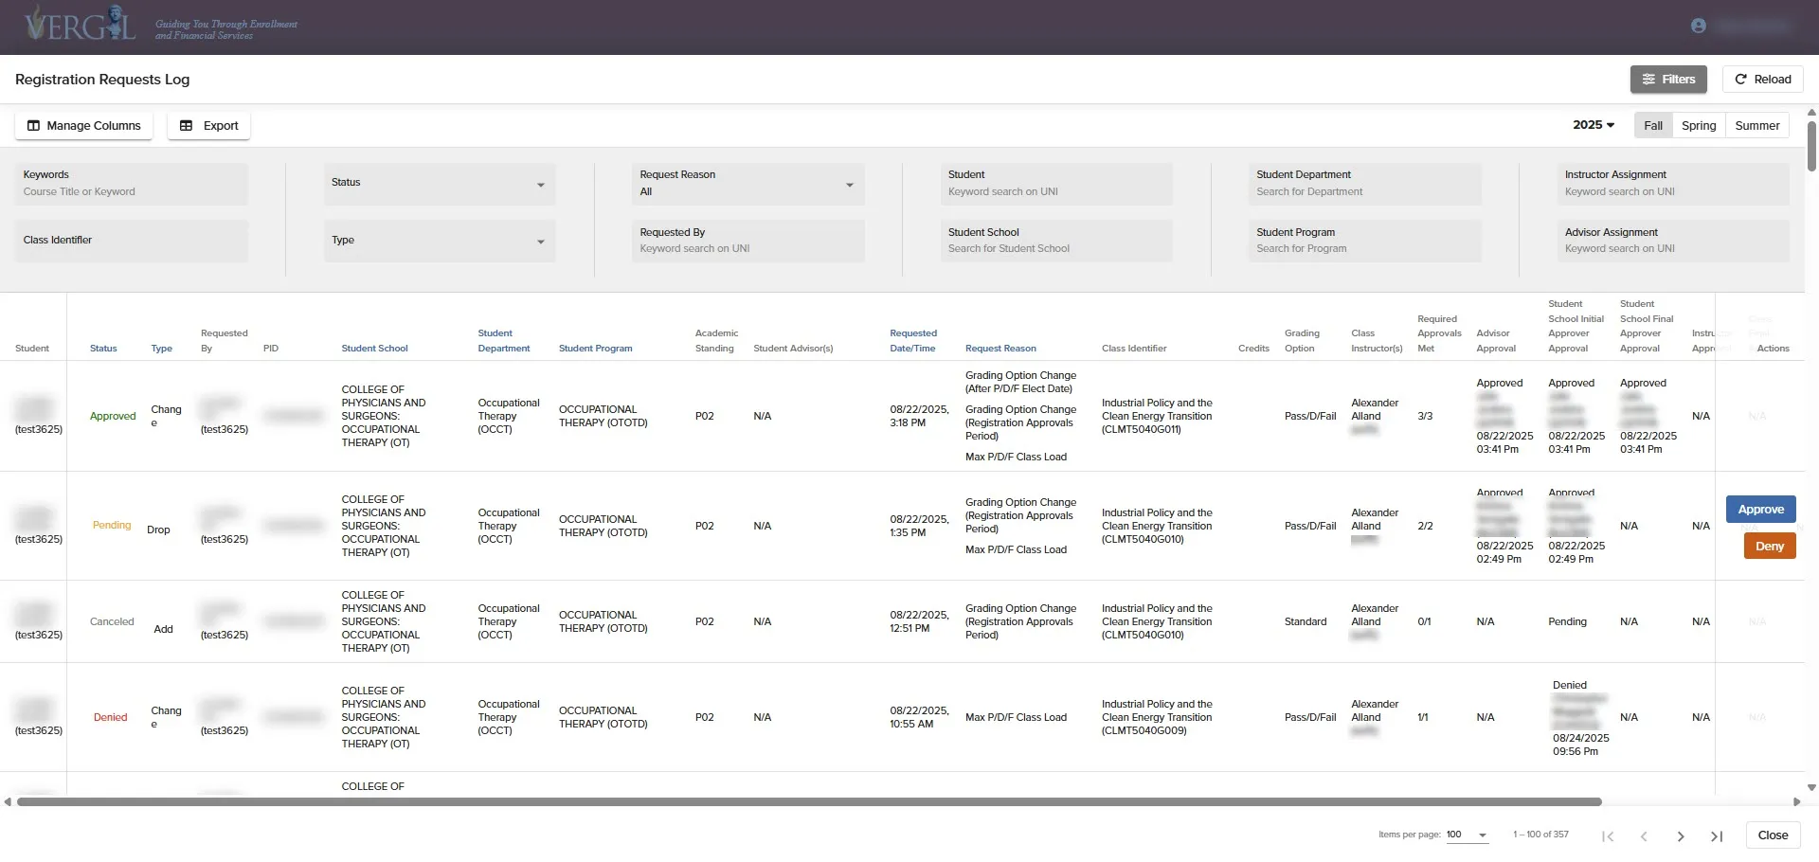This screenshot has width=1819, height=862.
Task: Click the Approved status text
Action: (x=113, y=417)
